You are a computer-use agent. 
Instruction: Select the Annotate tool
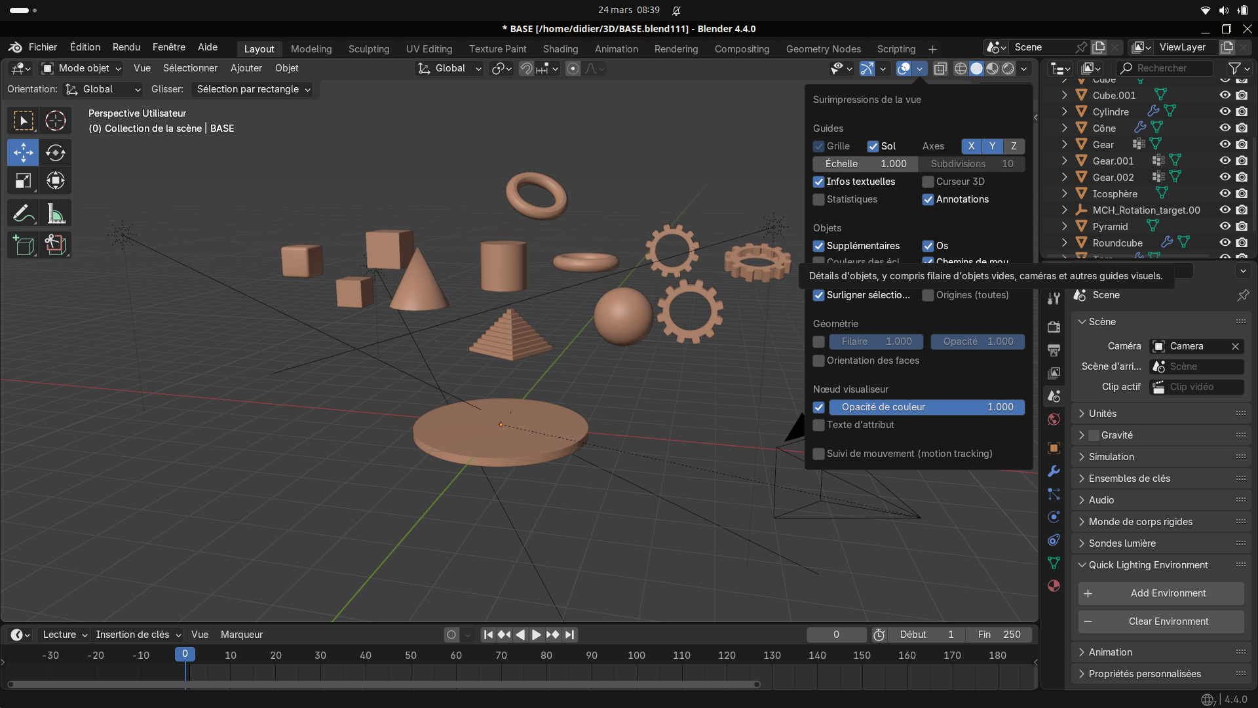23,214
